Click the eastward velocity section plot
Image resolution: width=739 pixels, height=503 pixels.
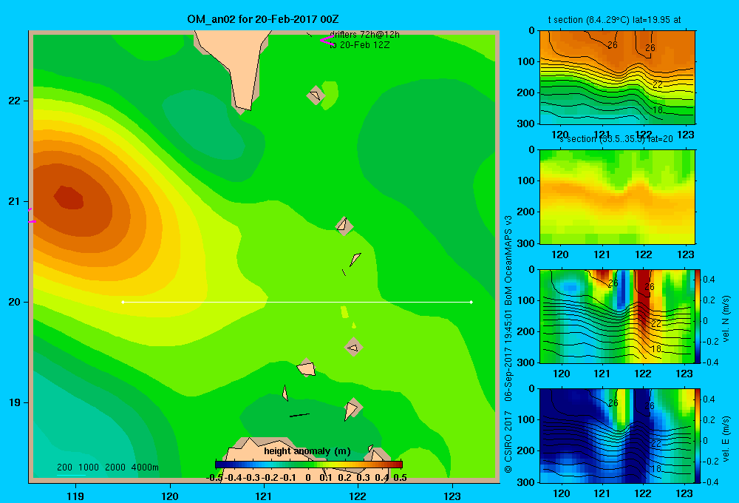pyautogui.click(x=617, y=436)
